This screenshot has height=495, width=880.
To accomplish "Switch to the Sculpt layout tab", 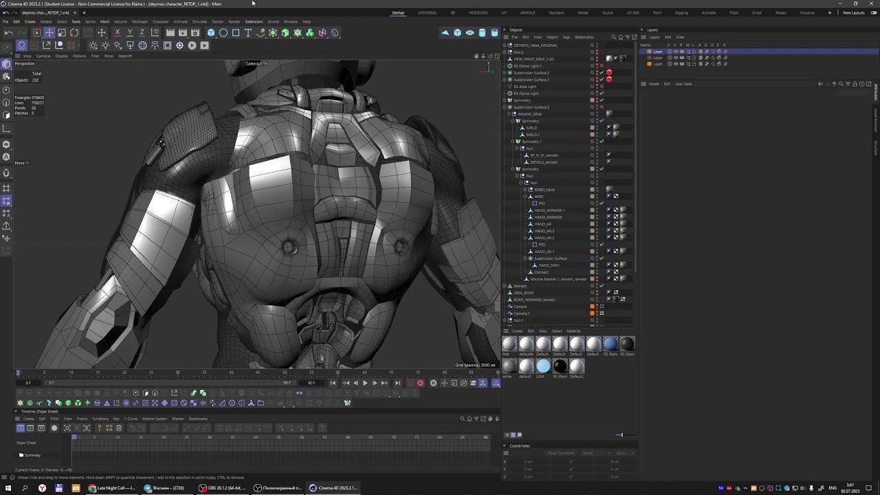I will tap(608, 12).
